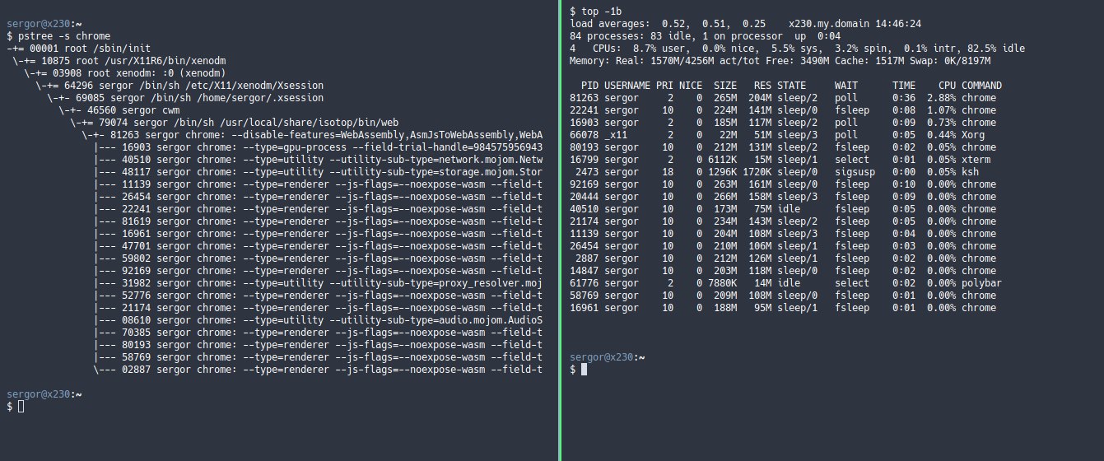This screenshot has width=1104, height=461.
Task: Select top row 14847 chrome 203M
Action: pyautogui.click(x=783, y=271)
